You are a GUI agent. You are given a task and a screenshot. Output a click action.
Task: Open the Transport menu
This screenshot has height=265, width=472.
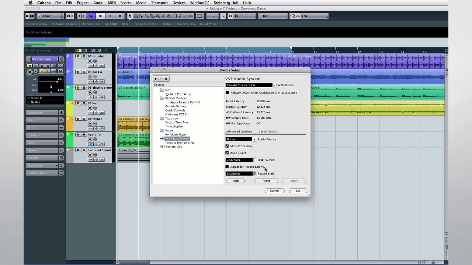point(159,3)
